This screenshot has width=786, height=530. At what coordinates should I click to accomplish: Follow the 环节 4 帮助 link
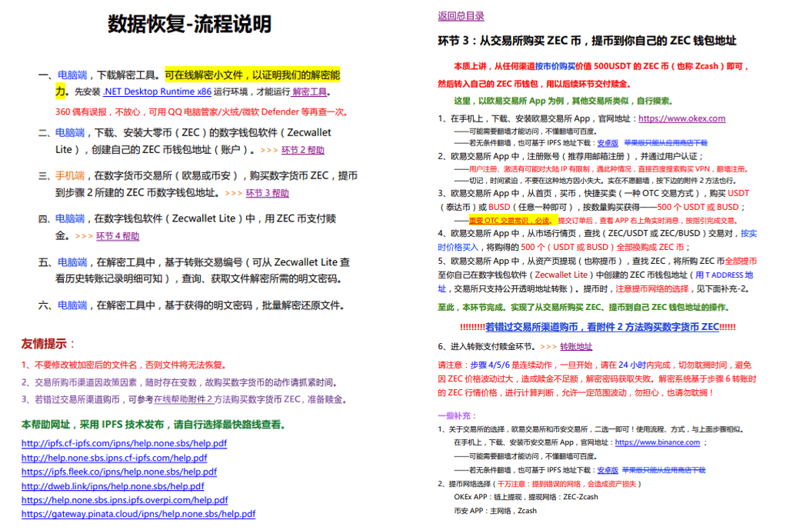pyautogui.click(x=118, y=236)
